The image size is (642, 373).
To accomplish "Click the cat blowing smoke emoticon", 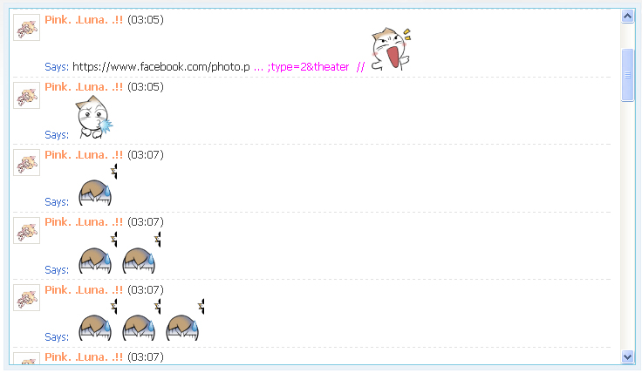I will tap(93, 118).
